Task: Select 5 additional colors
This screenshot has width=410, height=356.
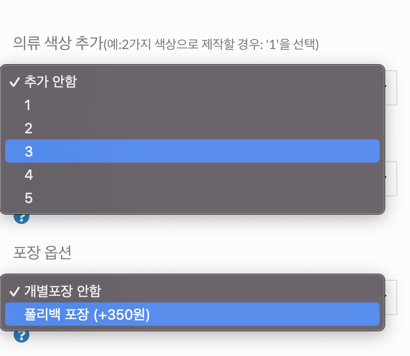Action: [x=28, y=198]
